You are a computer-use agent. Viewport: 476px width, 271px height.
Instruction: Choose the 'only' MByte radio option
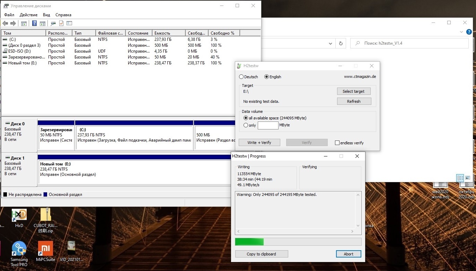pos(246,125)
